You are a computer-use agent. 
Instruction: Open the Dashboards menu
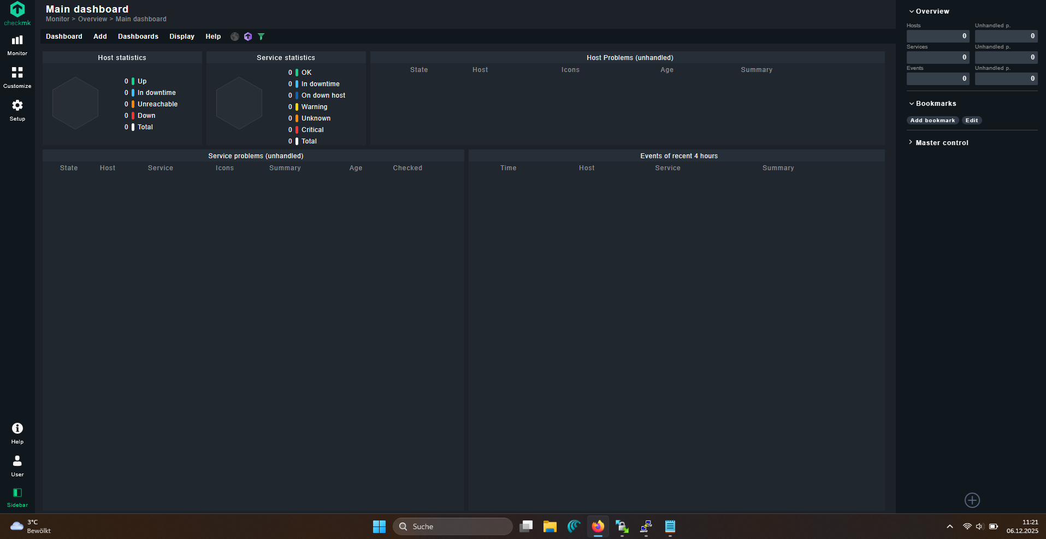click(x=138, y=37)
